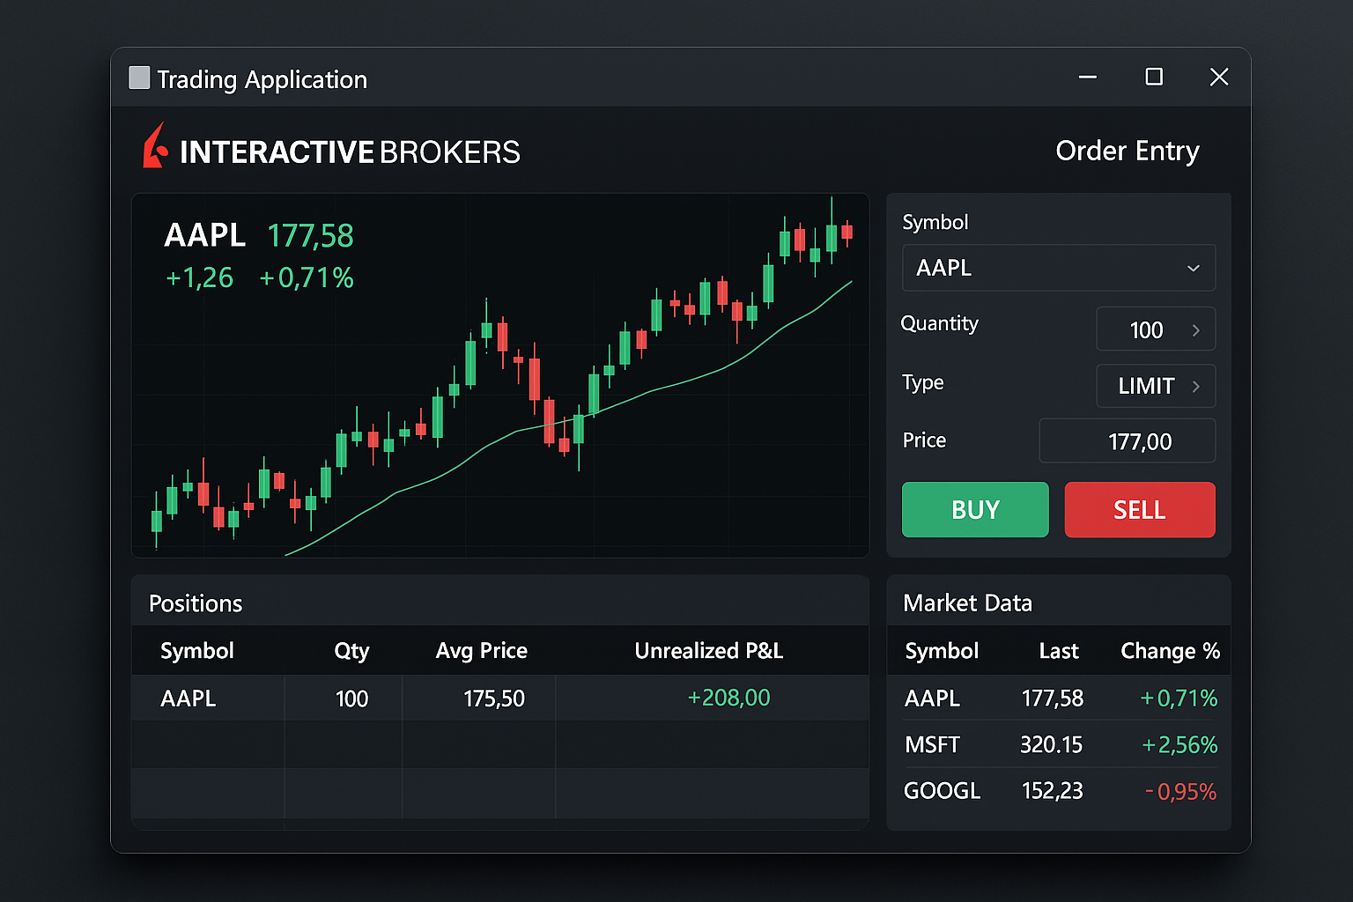Close the Trading Application window
Screen dimensions: 1353x902
coord(1218,78)
